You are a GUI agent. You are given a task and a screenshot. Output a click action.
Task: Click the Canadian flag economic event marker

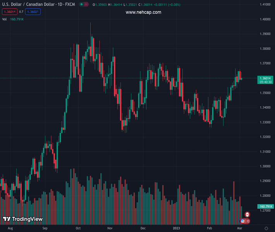(247, 215)
